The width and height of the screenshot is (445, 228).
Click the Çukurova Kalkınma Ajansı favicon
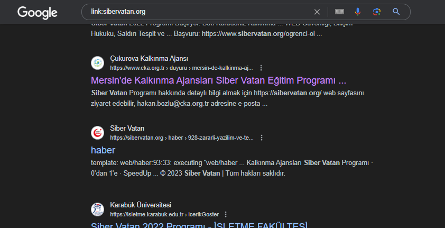click(97, 63)
